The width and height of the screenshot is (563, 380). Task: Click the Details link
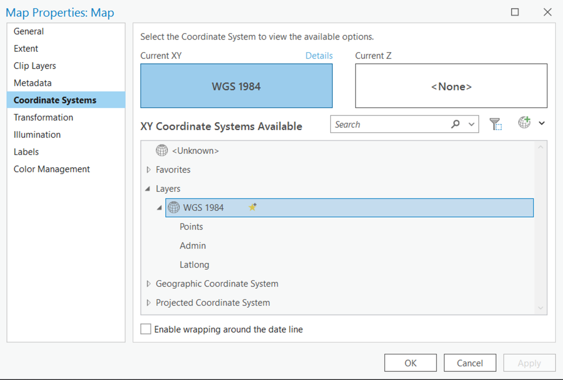[319, 56]
